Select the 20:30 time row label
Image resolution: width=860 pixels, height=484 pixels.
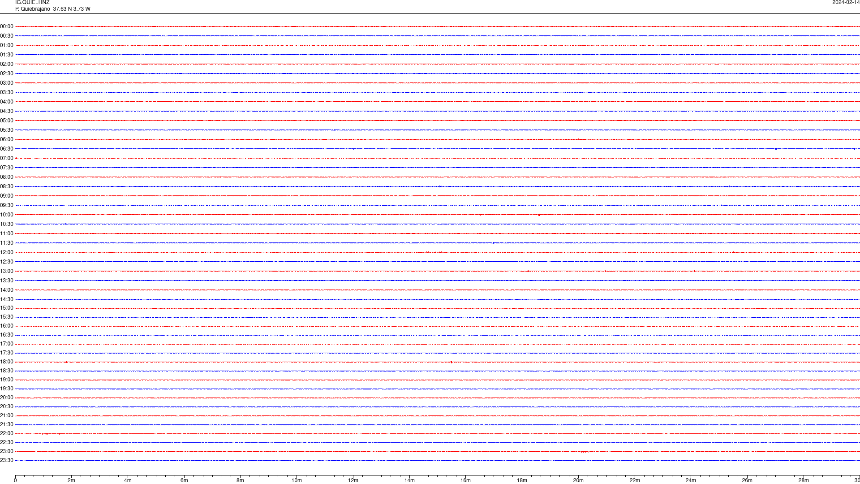coord(7,406)
